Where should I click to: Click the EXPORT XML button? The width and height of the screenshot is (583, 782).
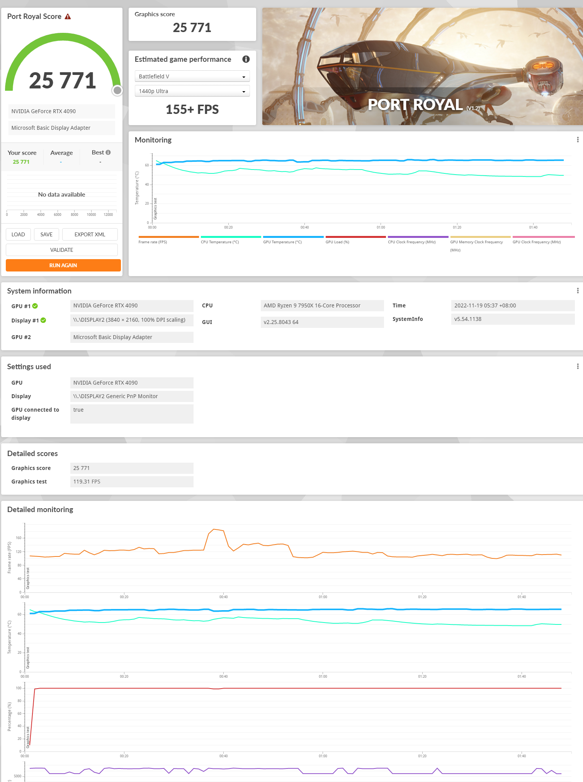(x=90, y=234)
